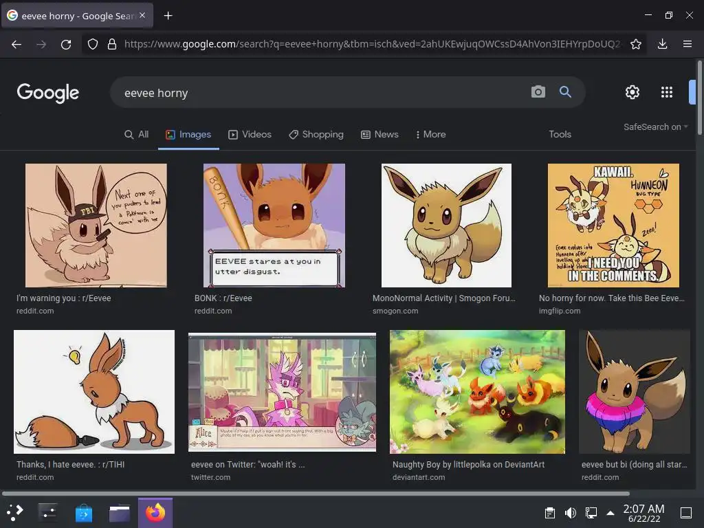Image resolution: width=704 pixels, height=528 pixels.
Task: Open the Twitter visual novel screenshot thumbnail
Action: [x=282, y=392]
